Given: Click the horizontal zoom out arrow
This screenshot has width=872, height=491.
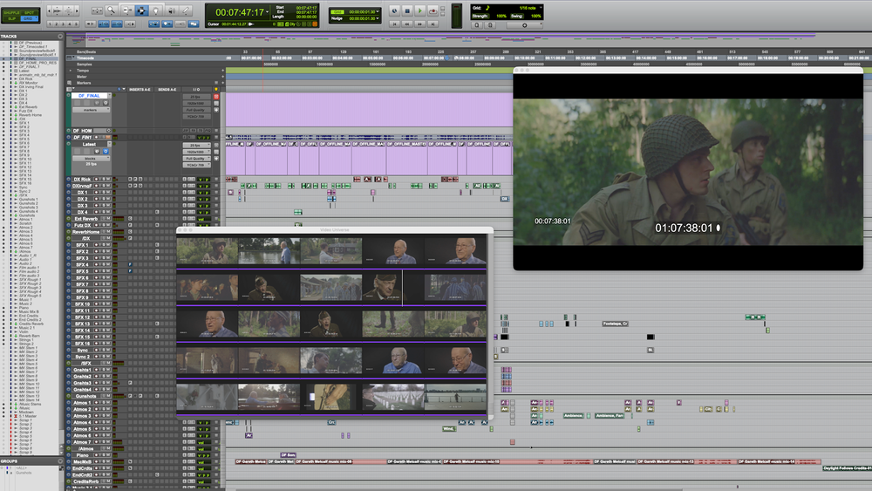Looking at the screenshot, I should click(49, 10).
